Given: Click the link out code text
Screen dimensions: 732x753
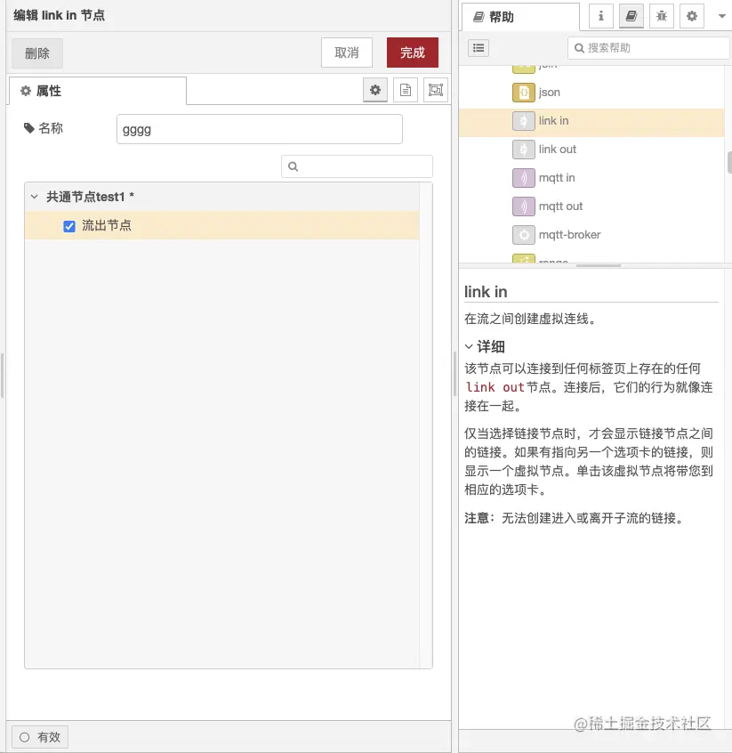Looking at the screenshot, I should click(495, 387).
